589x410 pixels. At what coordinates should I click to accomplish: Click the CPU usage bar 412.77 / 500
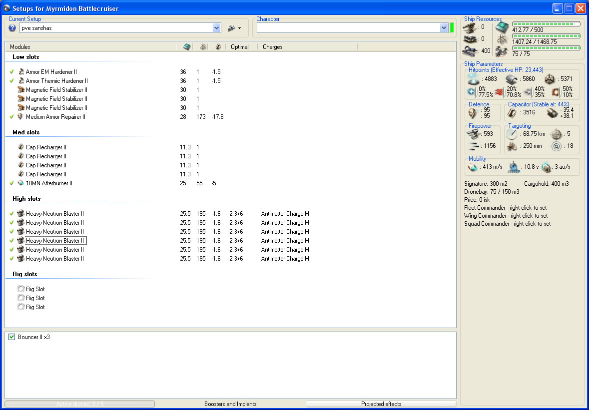tap(546, 24)
